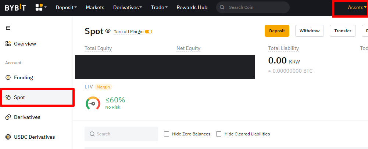Viewport: 368px width, 149px height.
Task: Open the Assets dropdown
Action: coord(357,7)
